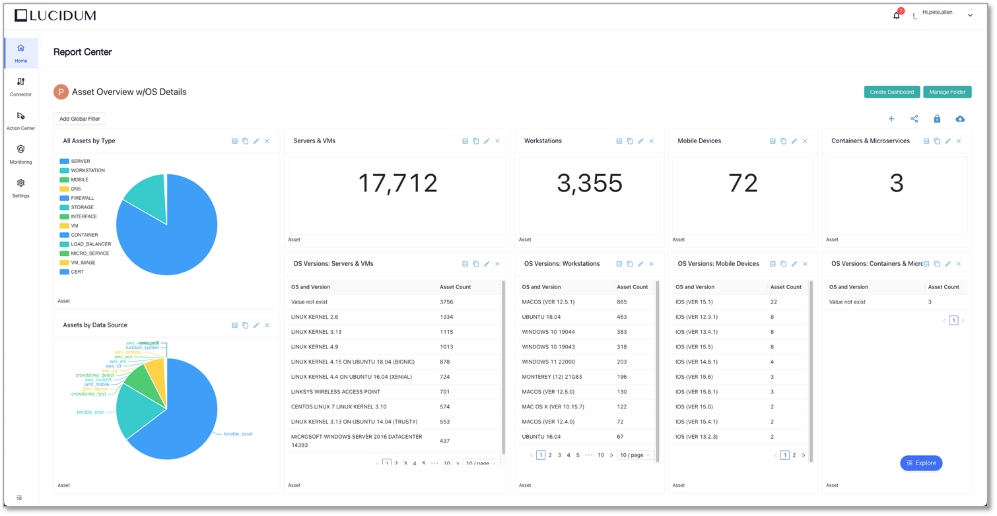Click tenable_scan pie label
The width and height of the screenshot is (997, 516).
click(90, 412)
